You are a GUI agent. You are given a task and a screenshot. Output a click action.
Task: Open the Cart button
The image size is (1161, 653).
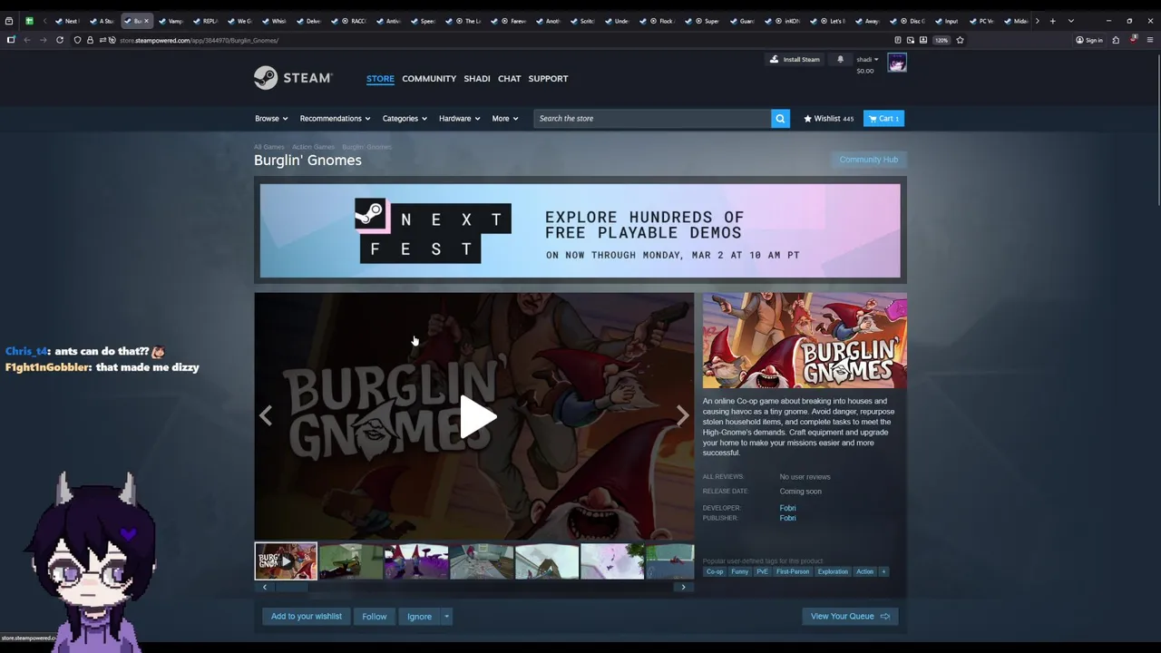click(883, 119)
